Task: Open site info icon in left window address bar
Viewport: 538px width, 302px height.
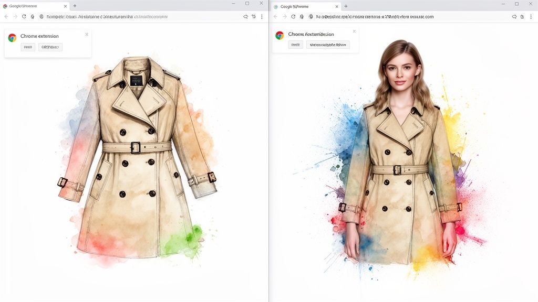Action: point(42,16)
